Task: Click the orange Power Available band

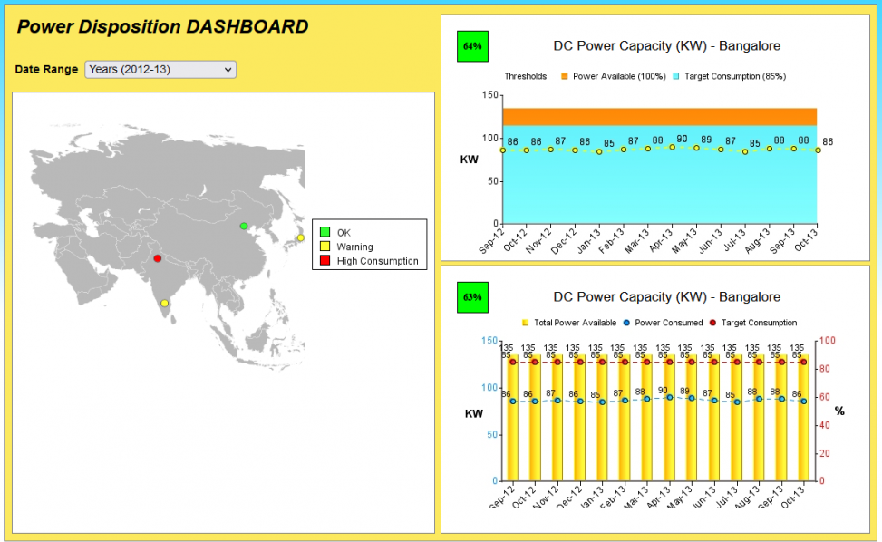Action: [x=659, y=117]
